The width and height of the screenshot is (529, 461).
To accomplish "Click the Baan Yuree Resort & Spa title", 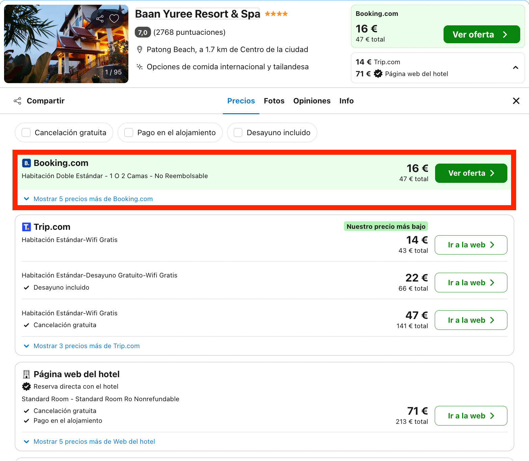I will [198, 14].
